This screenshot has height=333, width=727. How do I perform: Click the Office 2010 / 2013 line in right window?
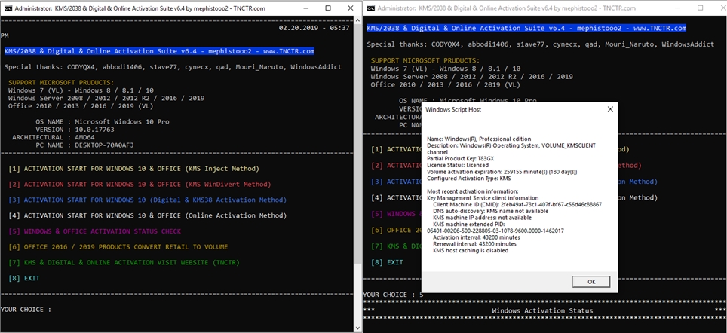pyautogui.click(x=445, y=84)
